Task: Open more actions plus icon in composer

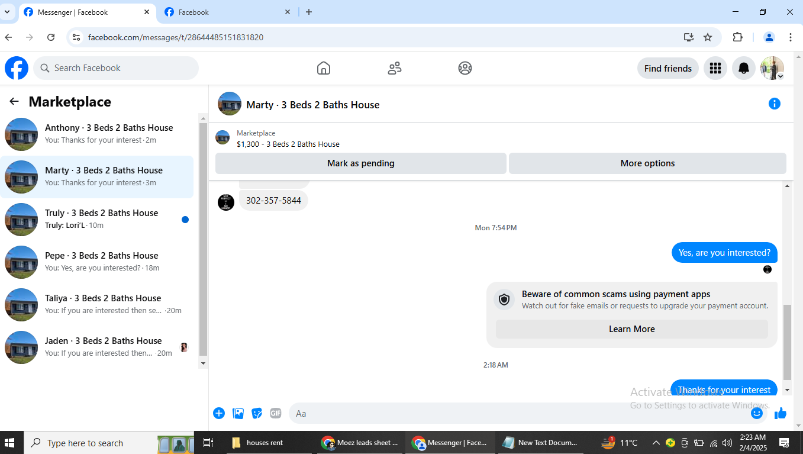Action: (219, 413)
